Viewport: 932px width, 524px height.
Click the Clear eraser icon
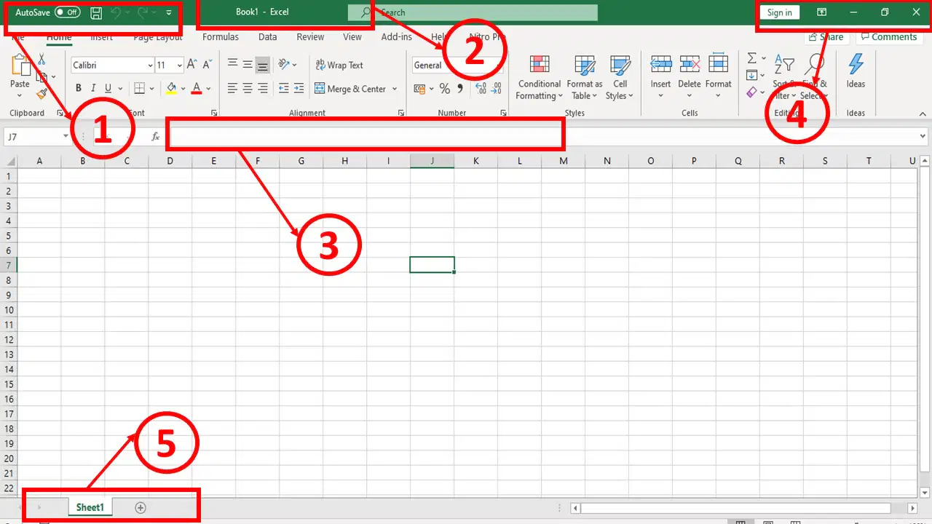752,92
